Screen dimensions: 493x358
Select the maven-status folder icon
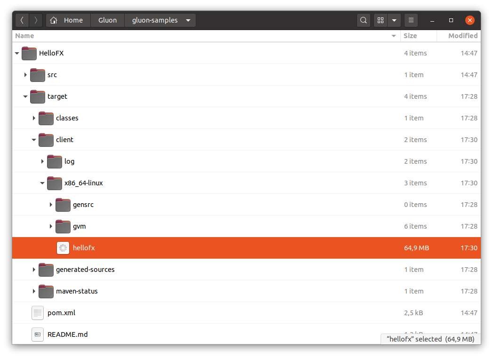46,291
